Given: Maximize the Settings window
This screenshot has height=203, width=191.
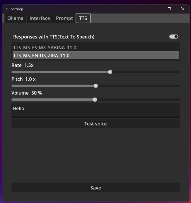Looking at the screenshot, I should click(x=169, y=9).
